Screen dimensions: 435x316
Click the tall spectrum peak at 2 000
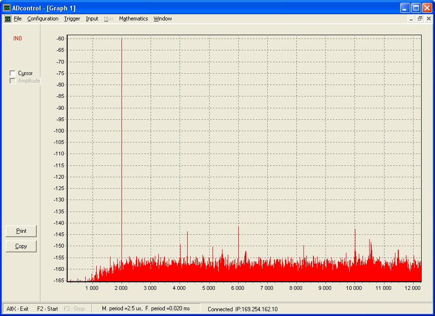coord(121,149)
